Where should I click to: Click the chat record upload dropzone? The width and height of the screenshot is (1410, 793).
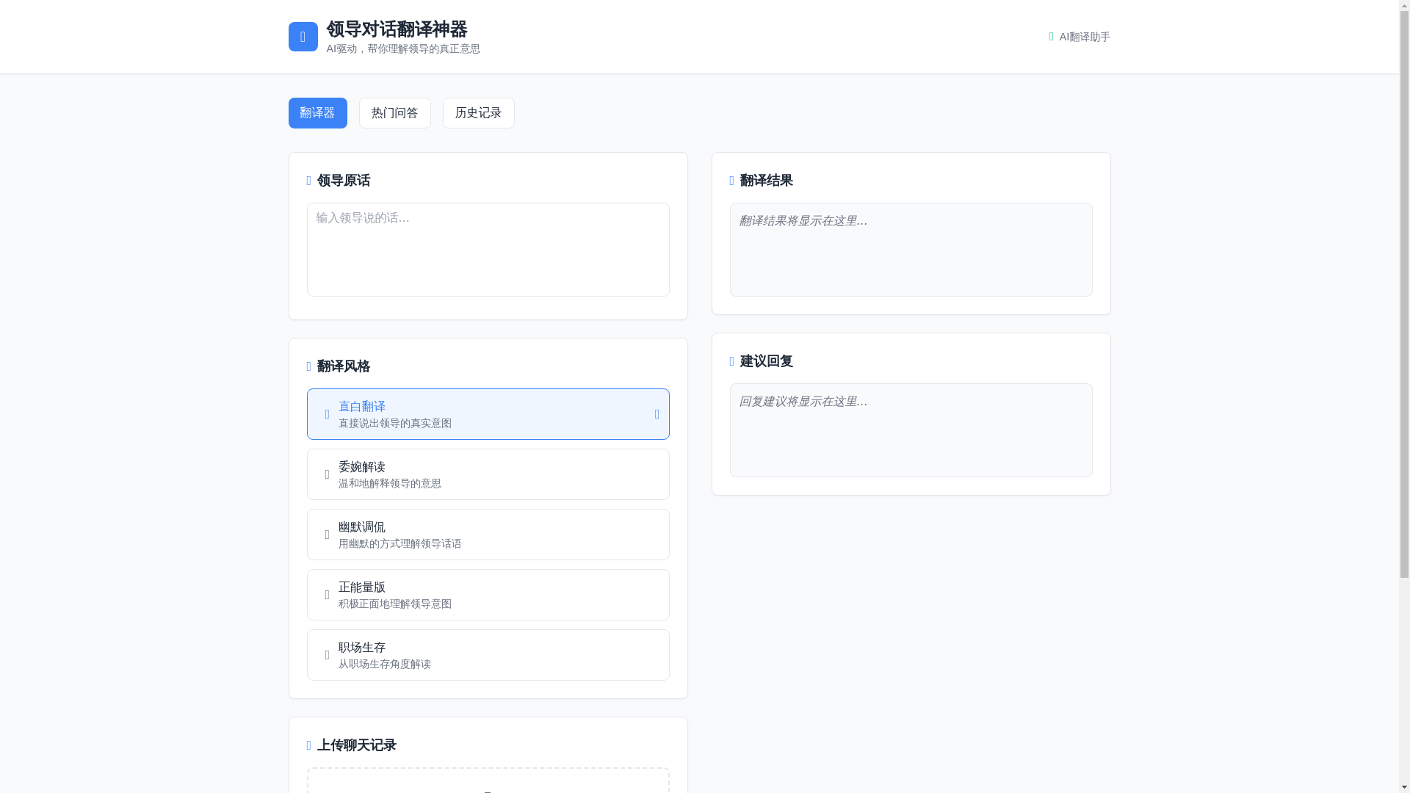point(488,781)
